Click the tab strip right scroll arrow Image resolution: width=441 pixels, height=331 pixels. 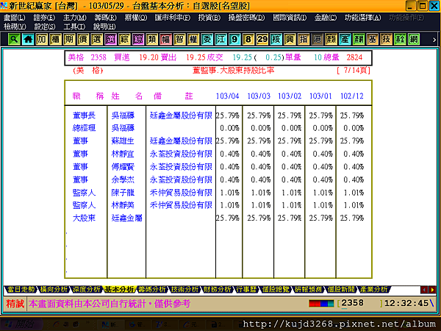click(432, 289)
